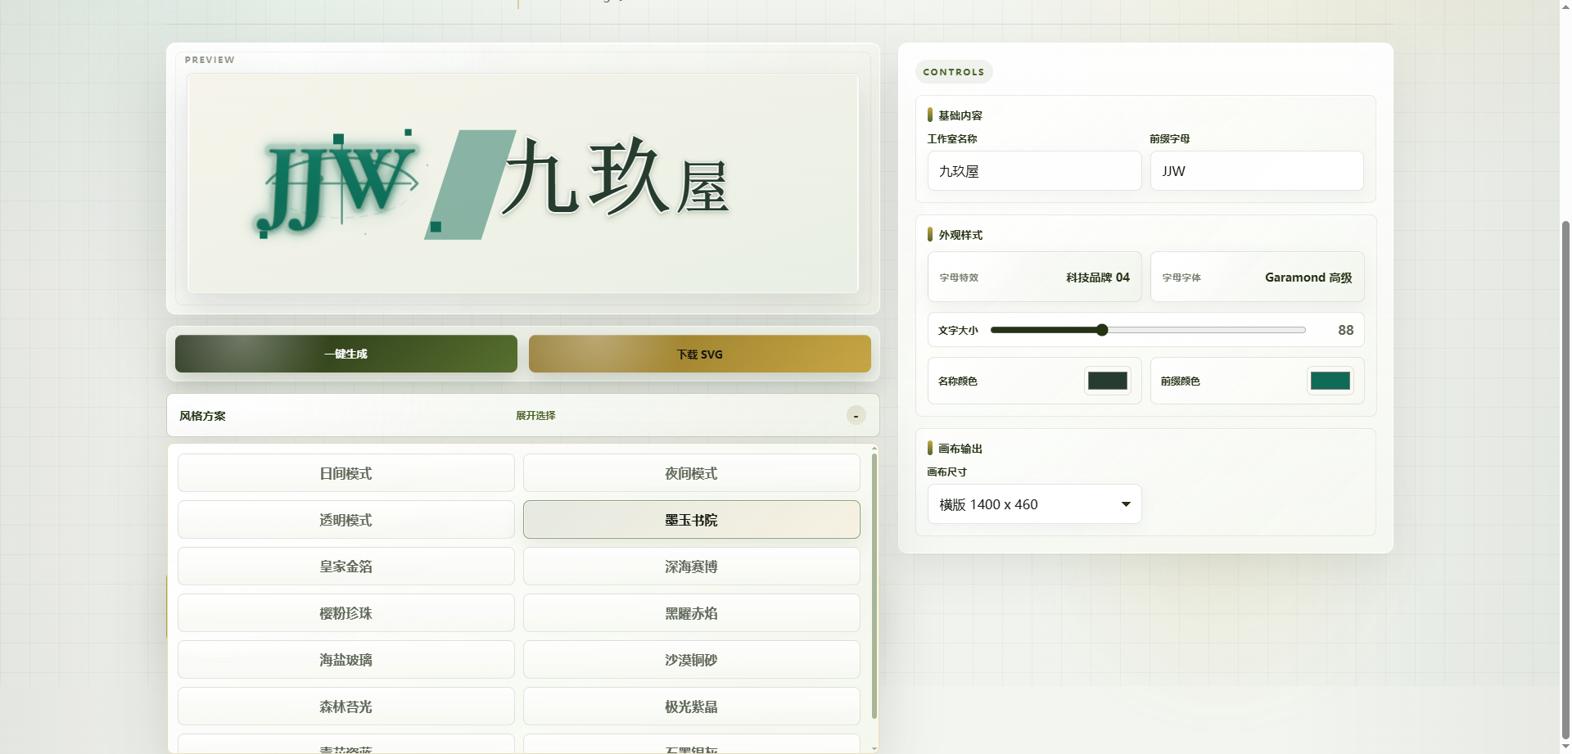Open the 前缀颜色 color swatch
Image resolution: width=1572 pixels, height=754 pixels.
(x=1330, y=381)
